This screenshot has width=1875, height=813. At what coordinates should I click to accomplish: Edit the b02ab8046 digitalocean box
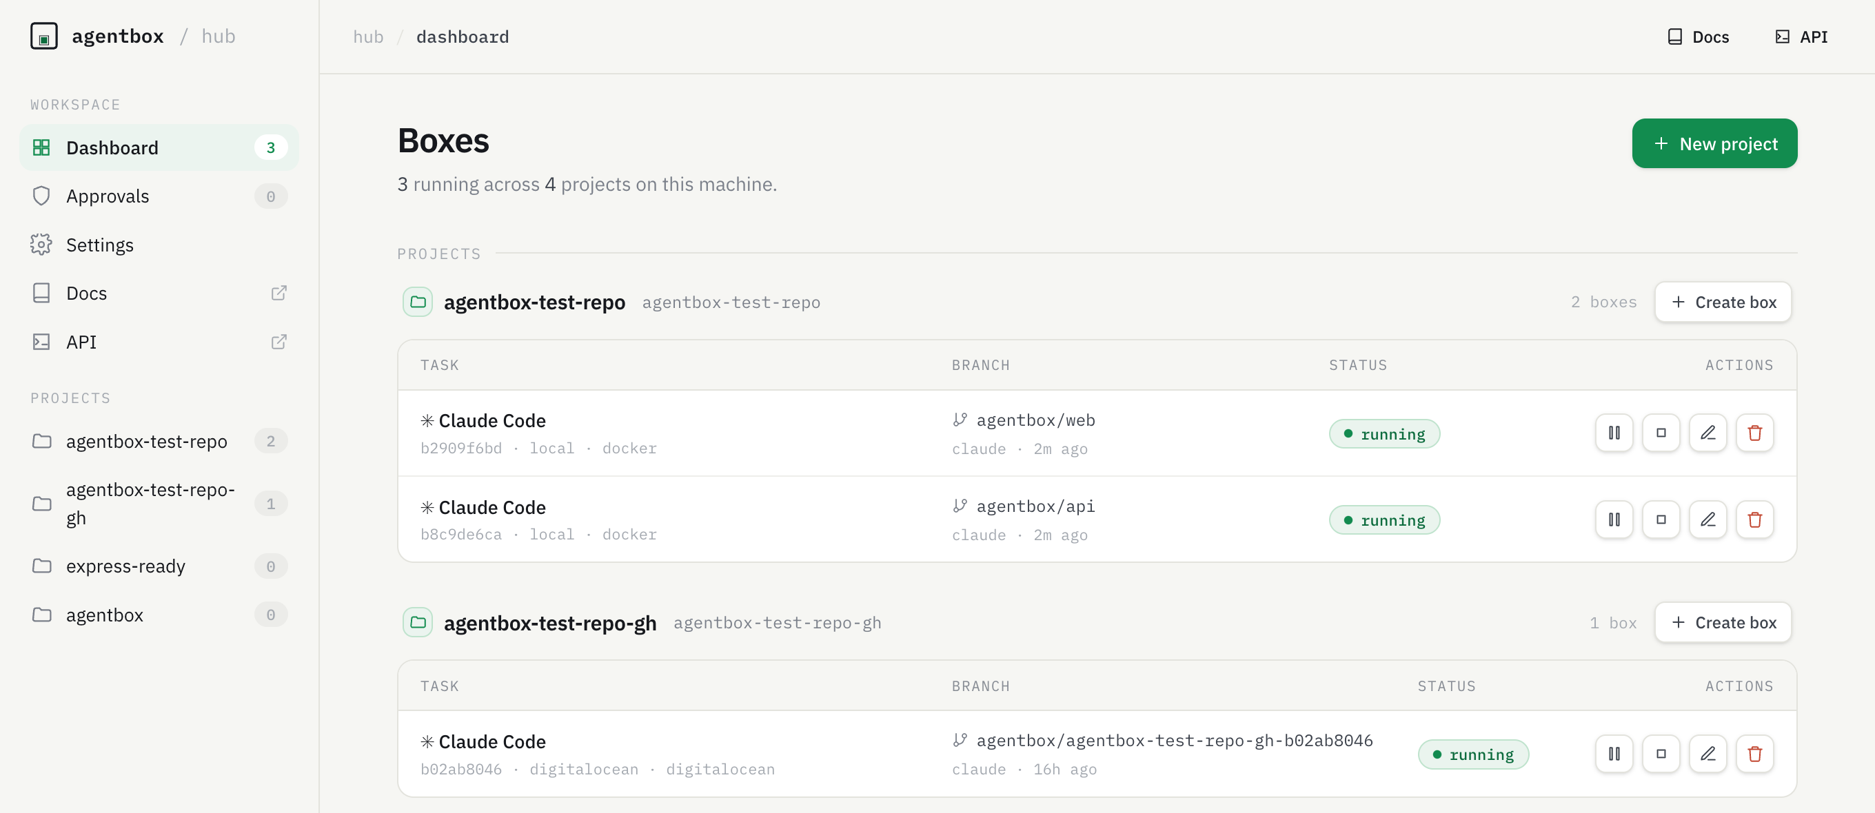(1707, 754)
